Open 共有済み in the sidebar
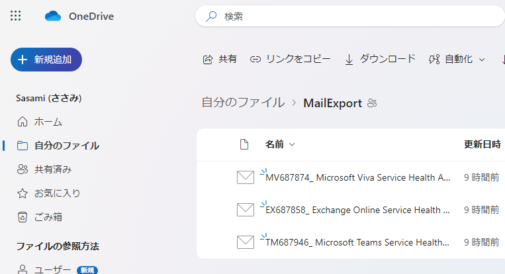The image size is (505, 274). tap(44, 169)
